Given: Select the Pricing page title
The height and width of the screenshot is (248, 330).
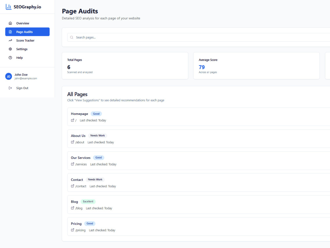Looking at the screenshot, I should (76, 224).
